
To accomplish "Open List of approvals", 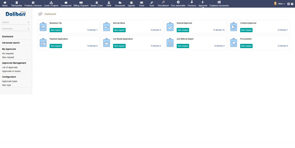I will pos(10,67).
